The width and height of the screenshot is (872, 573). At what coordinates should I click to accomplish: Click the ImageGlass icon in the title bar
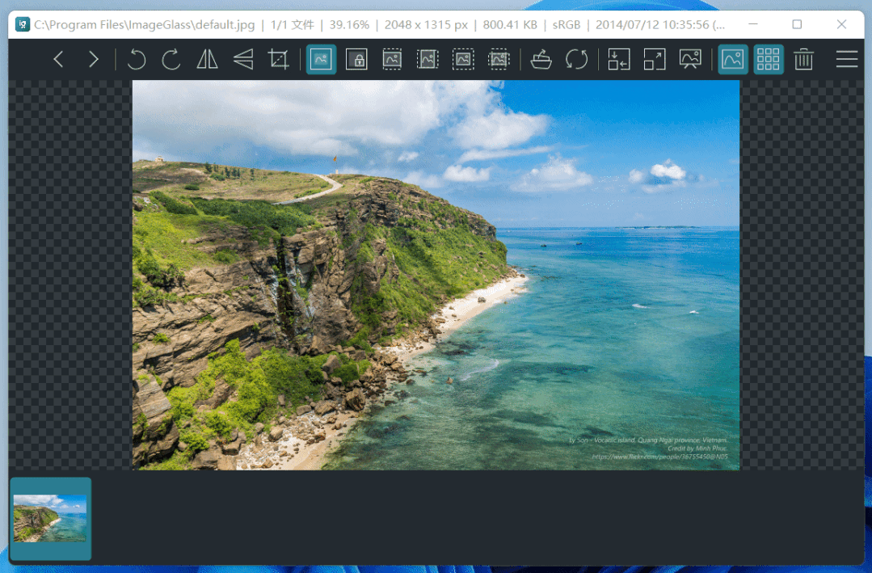point(23,24)
